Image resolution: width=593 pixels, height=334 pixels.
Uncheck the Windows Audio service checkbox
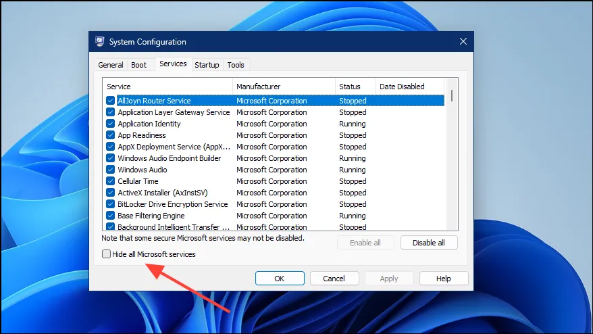(x=110, y=170)
